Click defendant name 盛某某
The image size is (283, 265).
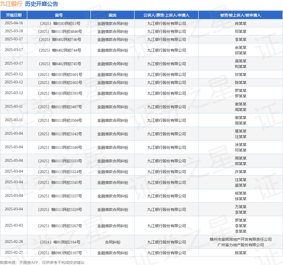[241, 185]
